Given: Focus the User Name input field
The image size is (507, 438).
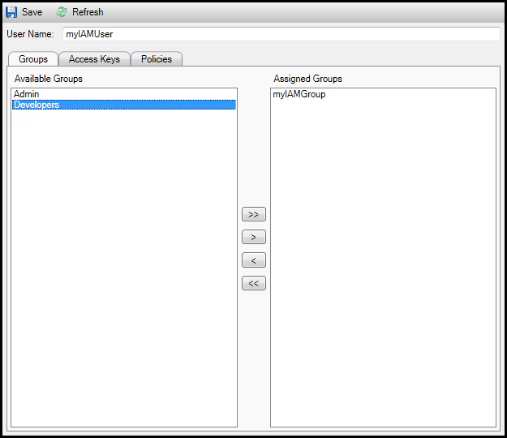Looking at the screenshot, I should 280,34.
